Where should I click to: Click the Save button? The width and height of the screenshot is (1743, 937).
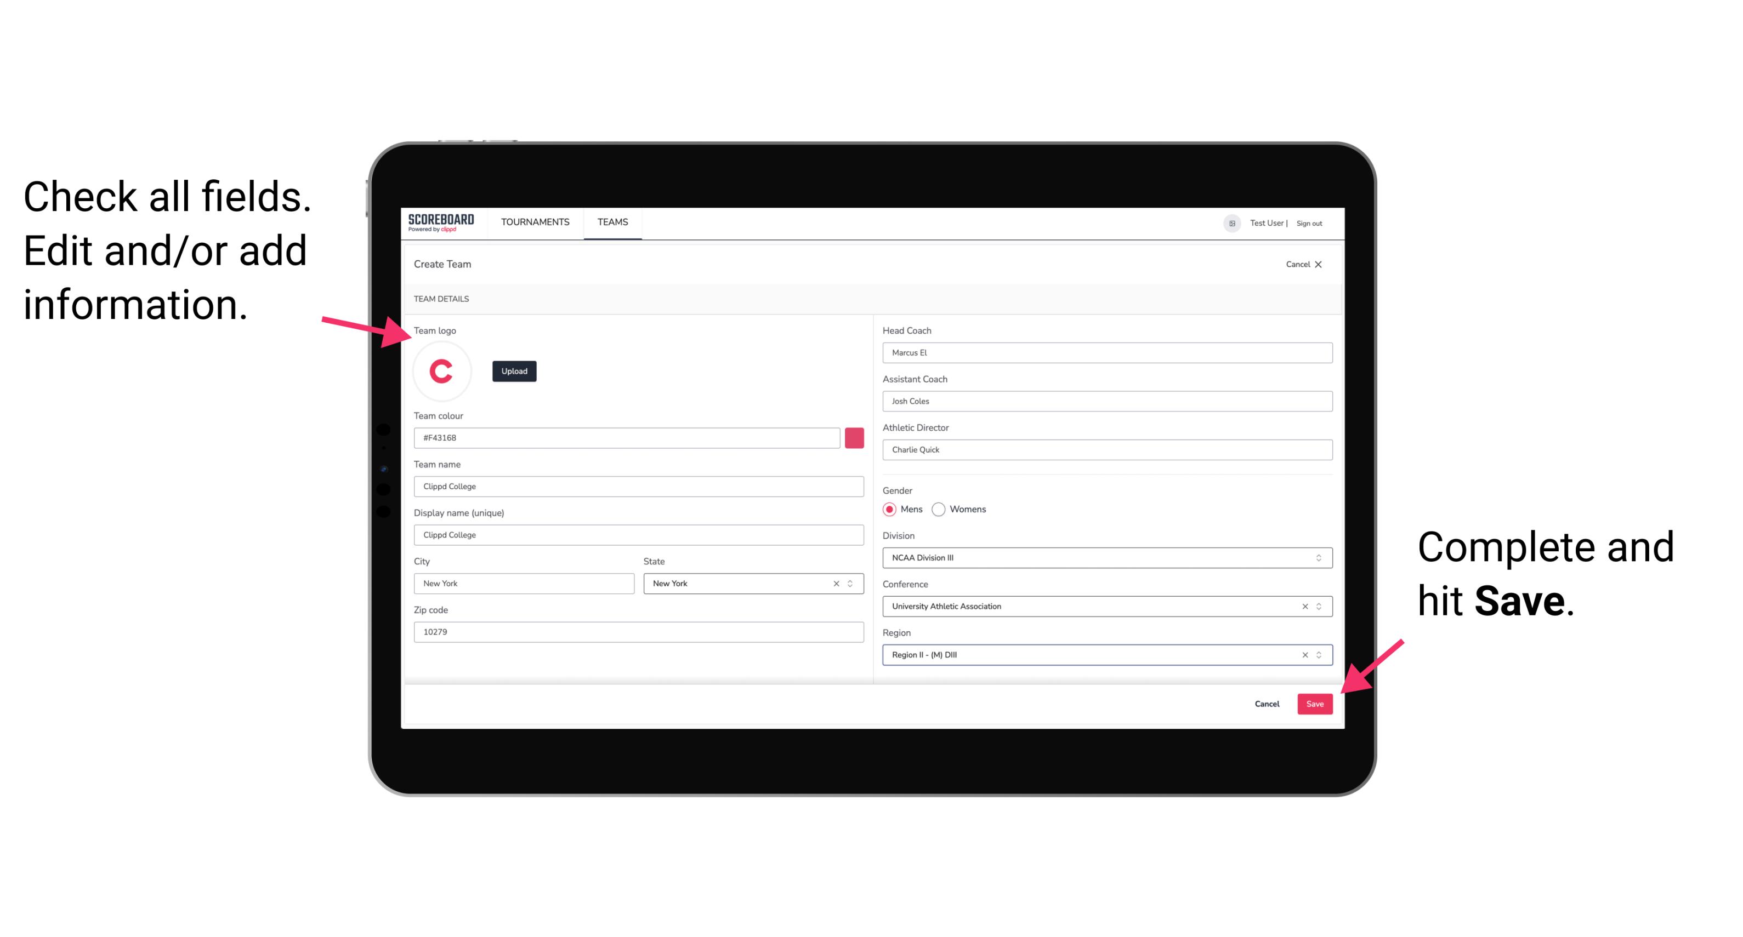[1315, 701]
